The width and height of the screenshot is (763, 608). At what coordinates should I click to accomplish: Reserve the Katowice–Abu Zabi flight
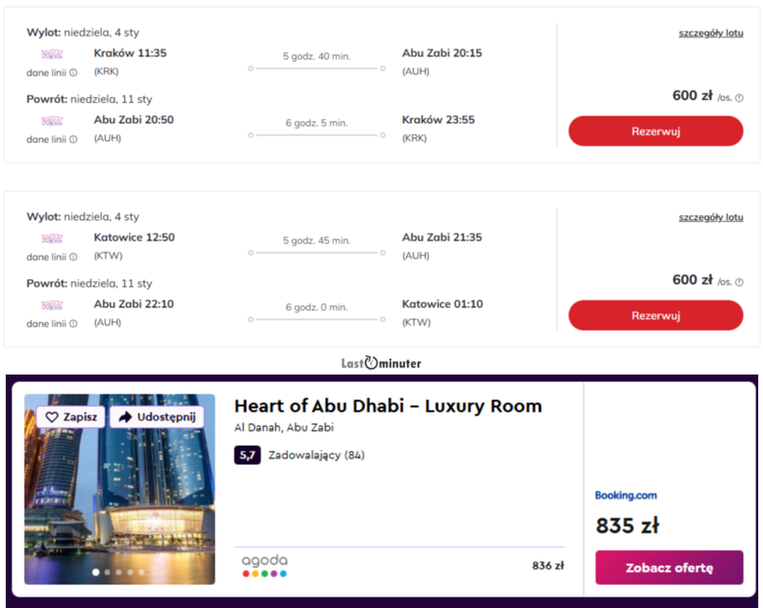[x=655, y=315]
